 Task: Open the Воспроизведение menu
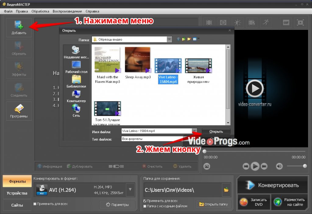(x=67, y=11)
